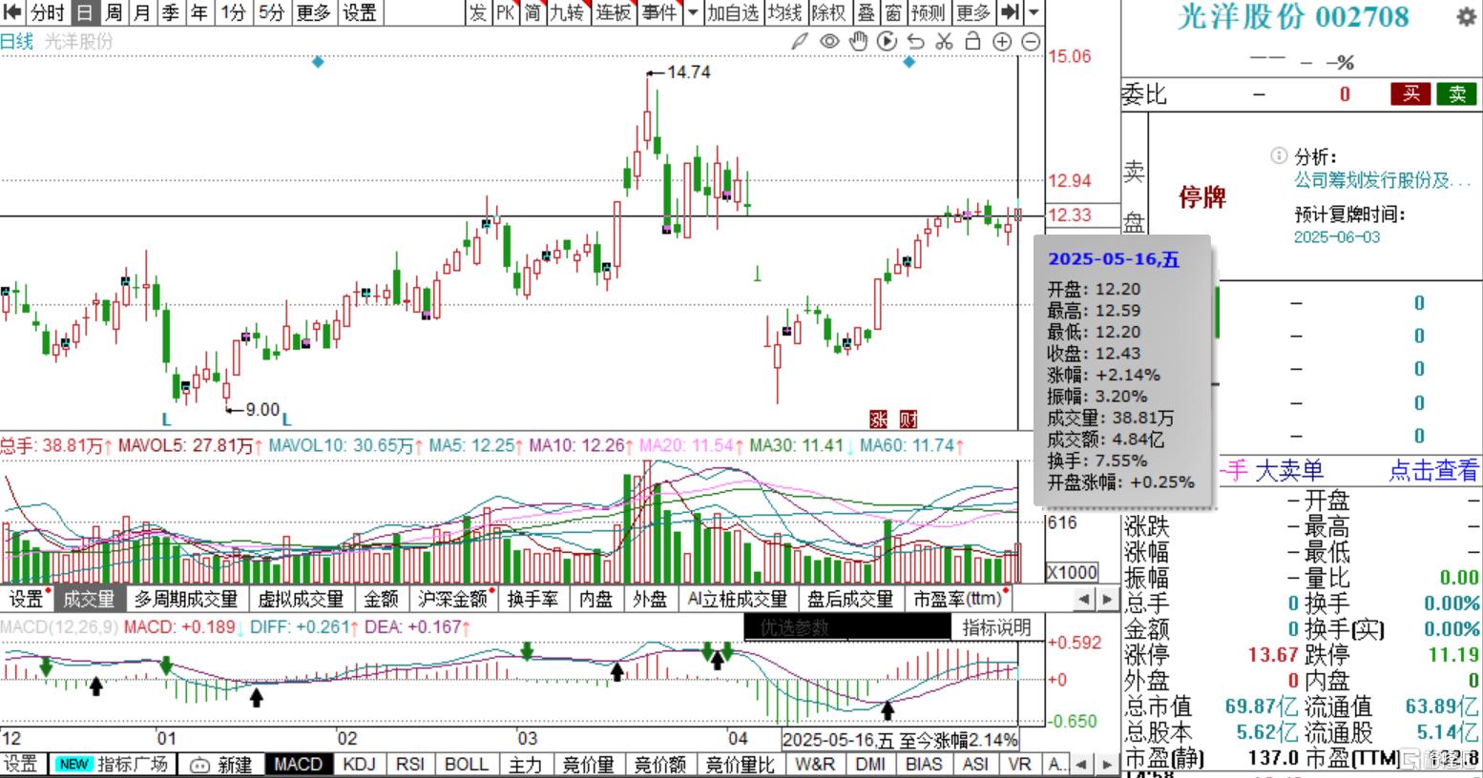The width and height of the screenshot is (1483, 778).
Task: Select the 1分 one-minute period
Action: (233, 12)
